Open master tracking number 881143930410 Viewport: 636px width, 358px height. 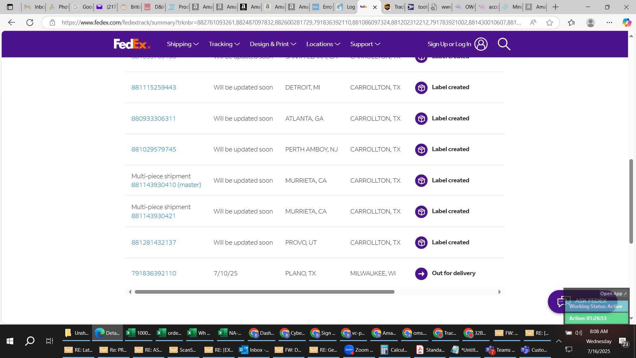point(166,185)
